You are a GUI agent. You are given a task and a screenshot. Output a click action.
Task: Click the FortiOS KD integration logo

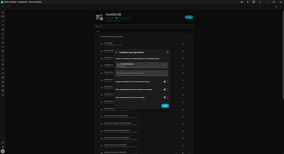(x=99, y=17)
